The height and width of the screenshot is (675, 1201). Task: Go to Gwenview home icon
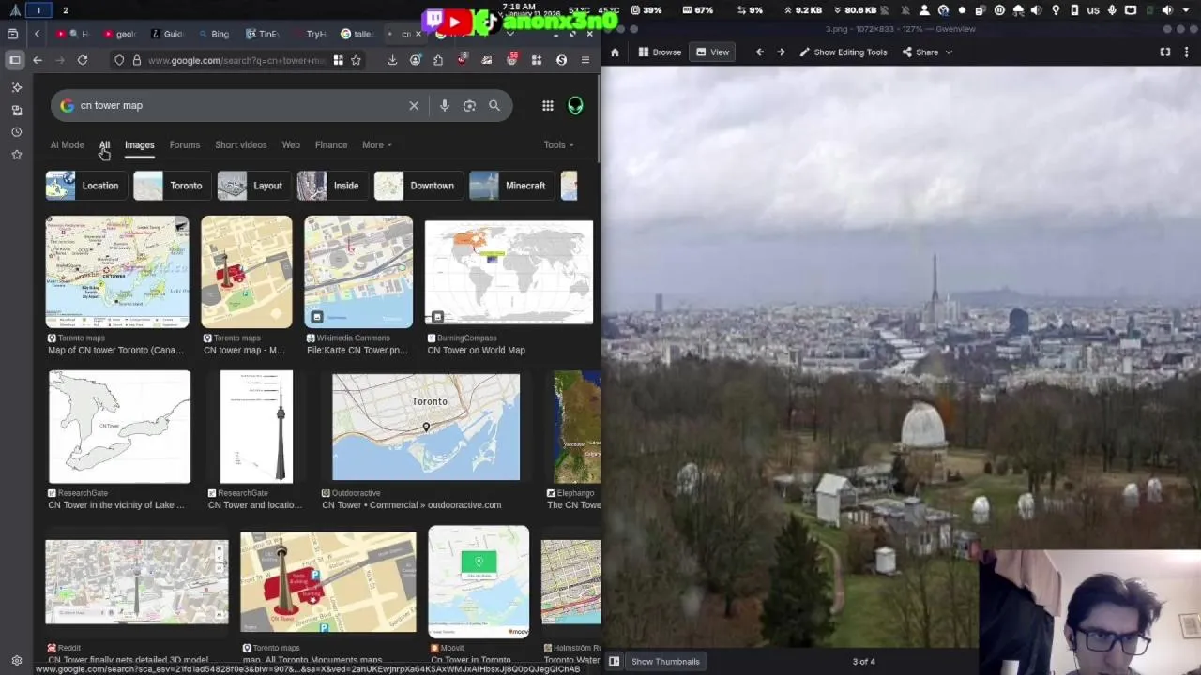click(615, 52)
